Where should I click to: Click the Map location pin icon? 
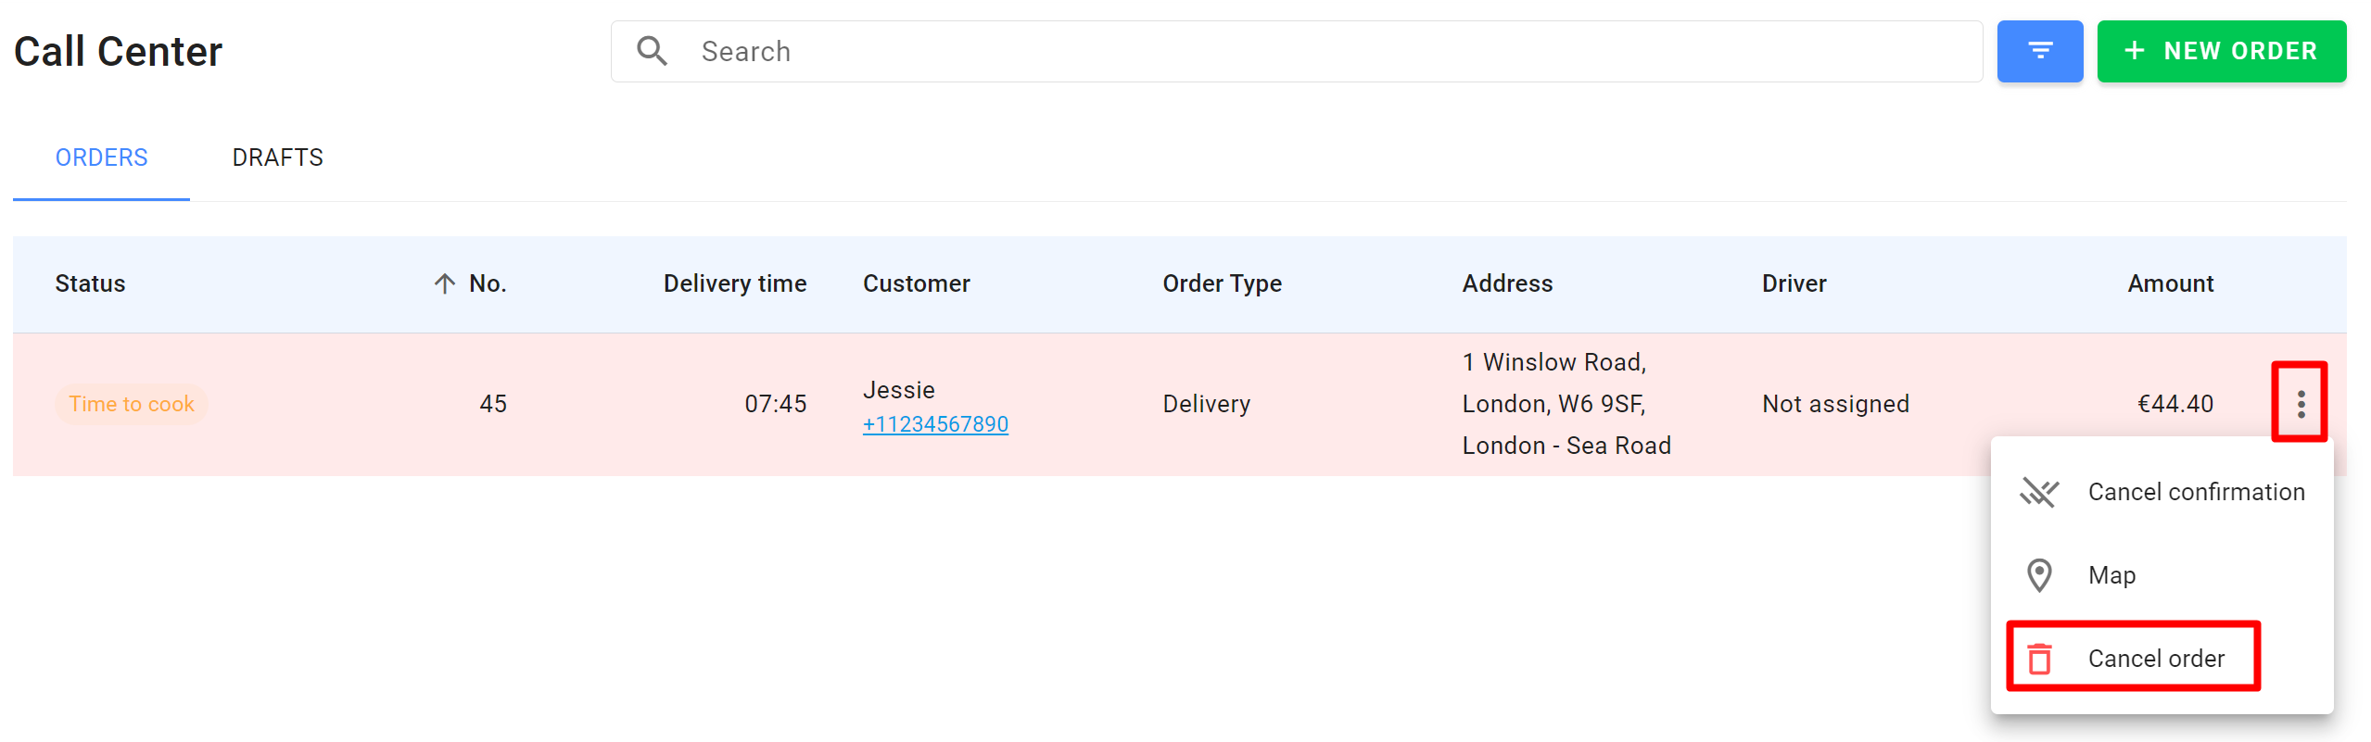pos(2039,575)
